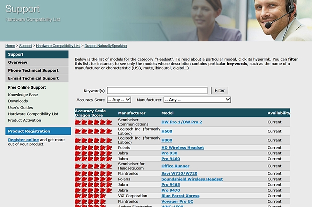Viewport: 312px width, 207px height.
Task: Open the Savi W710/W720 model link
Action: (179, 173)
